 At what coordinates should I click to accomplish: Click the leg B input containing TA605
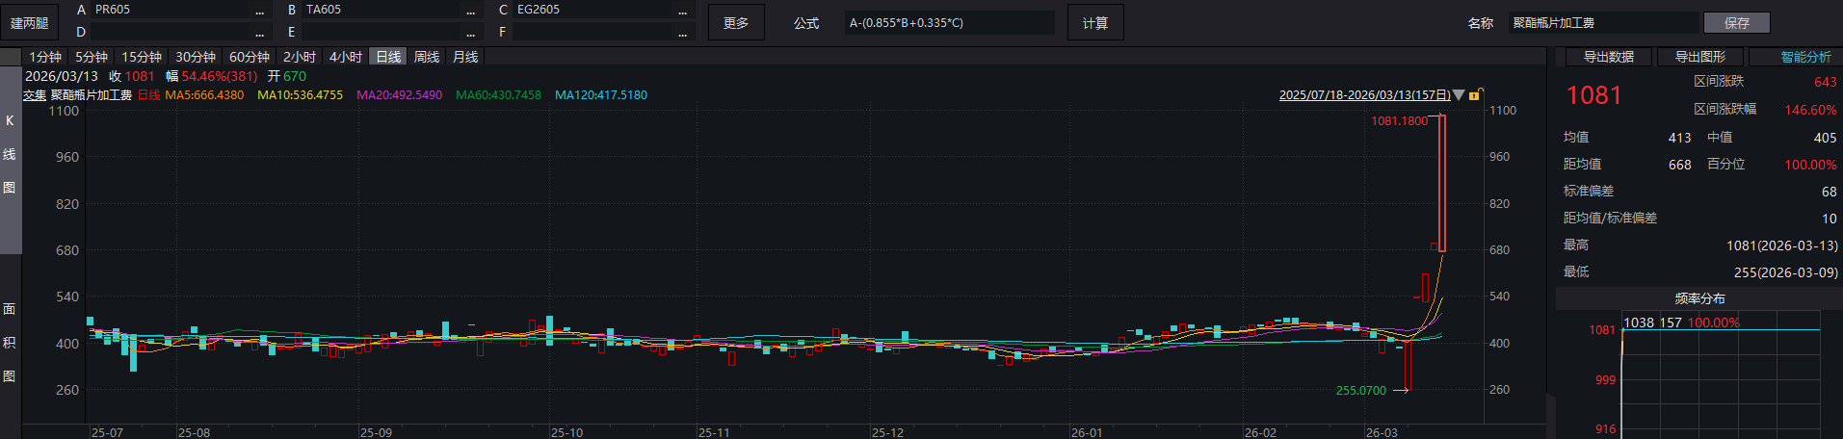click(x=382, y=10)
